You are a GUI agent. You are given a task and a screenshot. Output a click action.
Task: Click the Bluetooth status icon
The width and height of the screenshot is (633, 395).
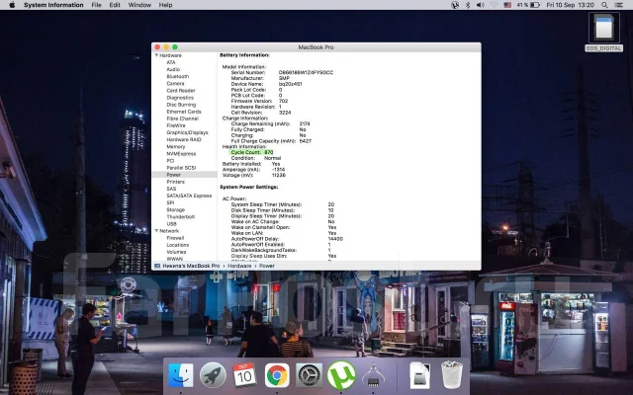click(x=468, y=5)
